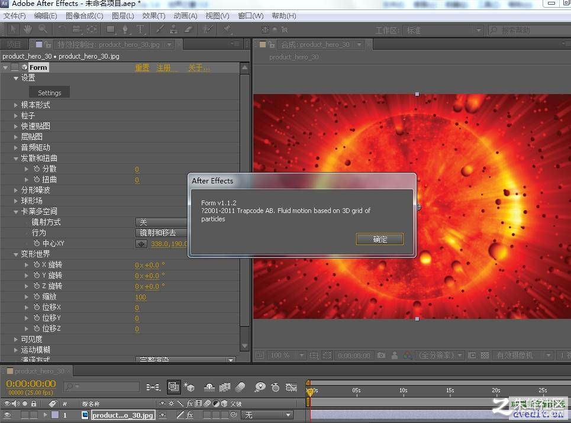The height and width of the screenshot is (423, 571).
Task: Switch to the 项目 panel tab
Action: [14, 44]
